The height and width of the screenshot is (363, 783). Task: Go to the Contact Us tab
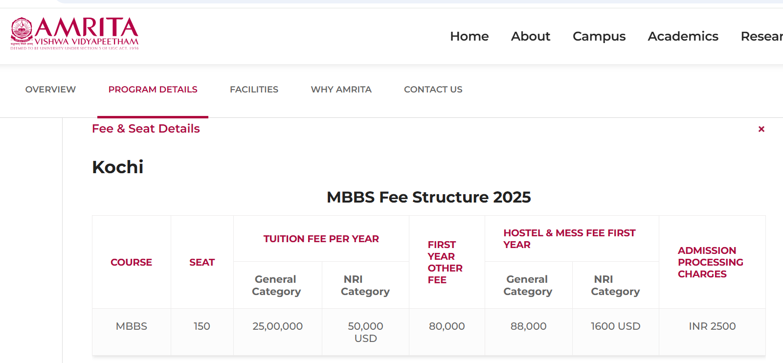point(433,90)
